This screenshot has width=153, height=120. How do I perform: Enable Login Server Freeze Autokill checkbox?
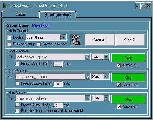(x=17, y=64)
